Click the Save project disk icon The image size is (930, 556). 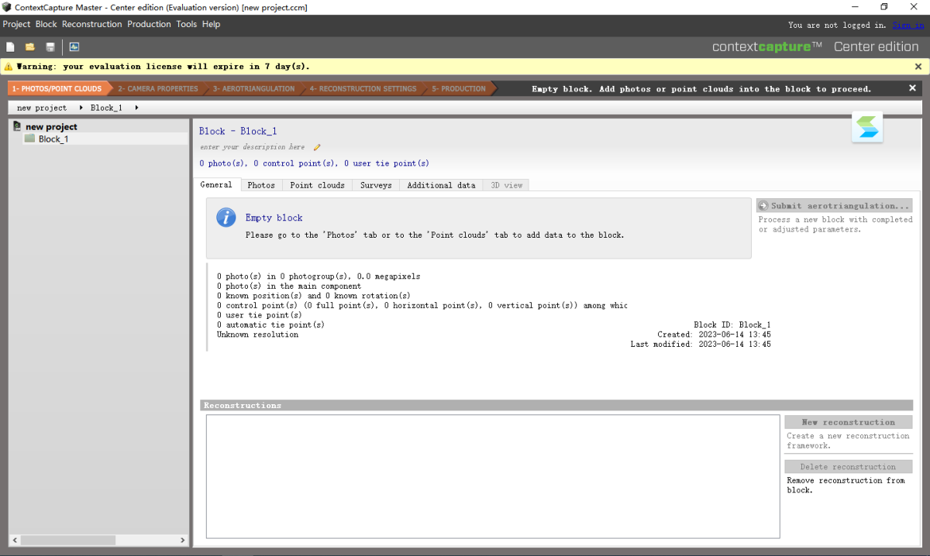point(50,47)
